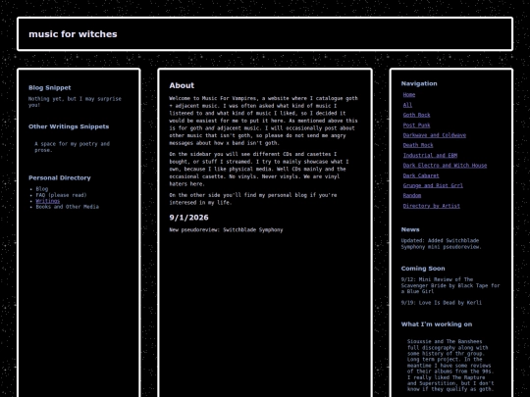The width and height of the screenshot is (530, 397).
Task: Open Dark Electro and Witch House
Action: [445, 166]
